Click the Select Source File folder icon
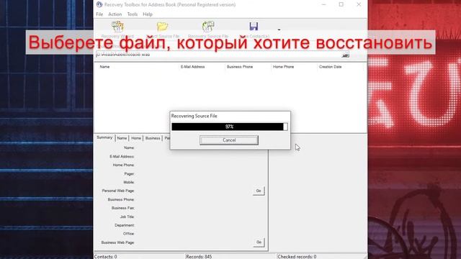Image resolution: width=461 pixels, height=259 pixels. pyautogui.click(x=162, y=27)
